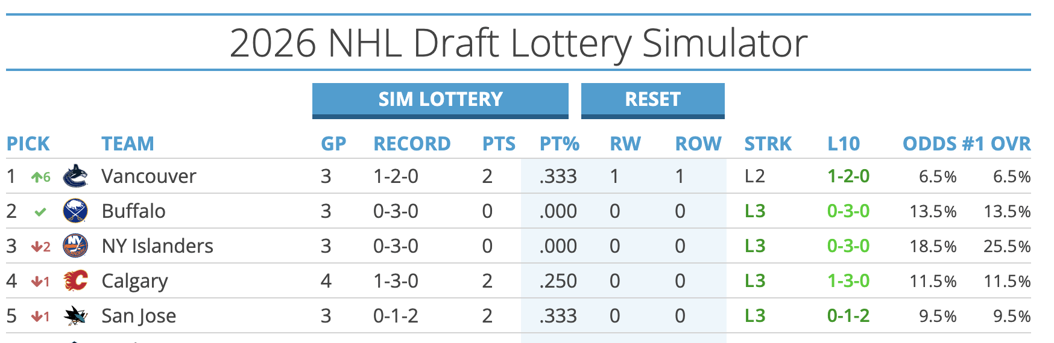
Task: Open the Calgary team name link
Action: click(x=134, y=281)
